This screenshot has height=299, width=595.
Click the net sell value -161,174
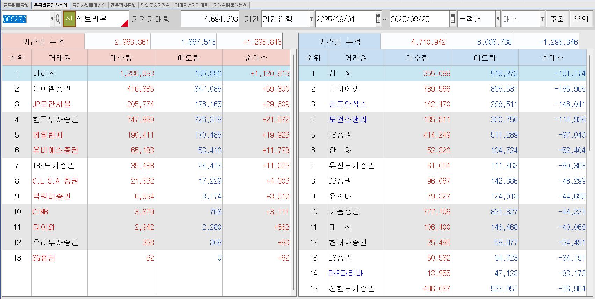pyautogui.click(x=570, y=73)
